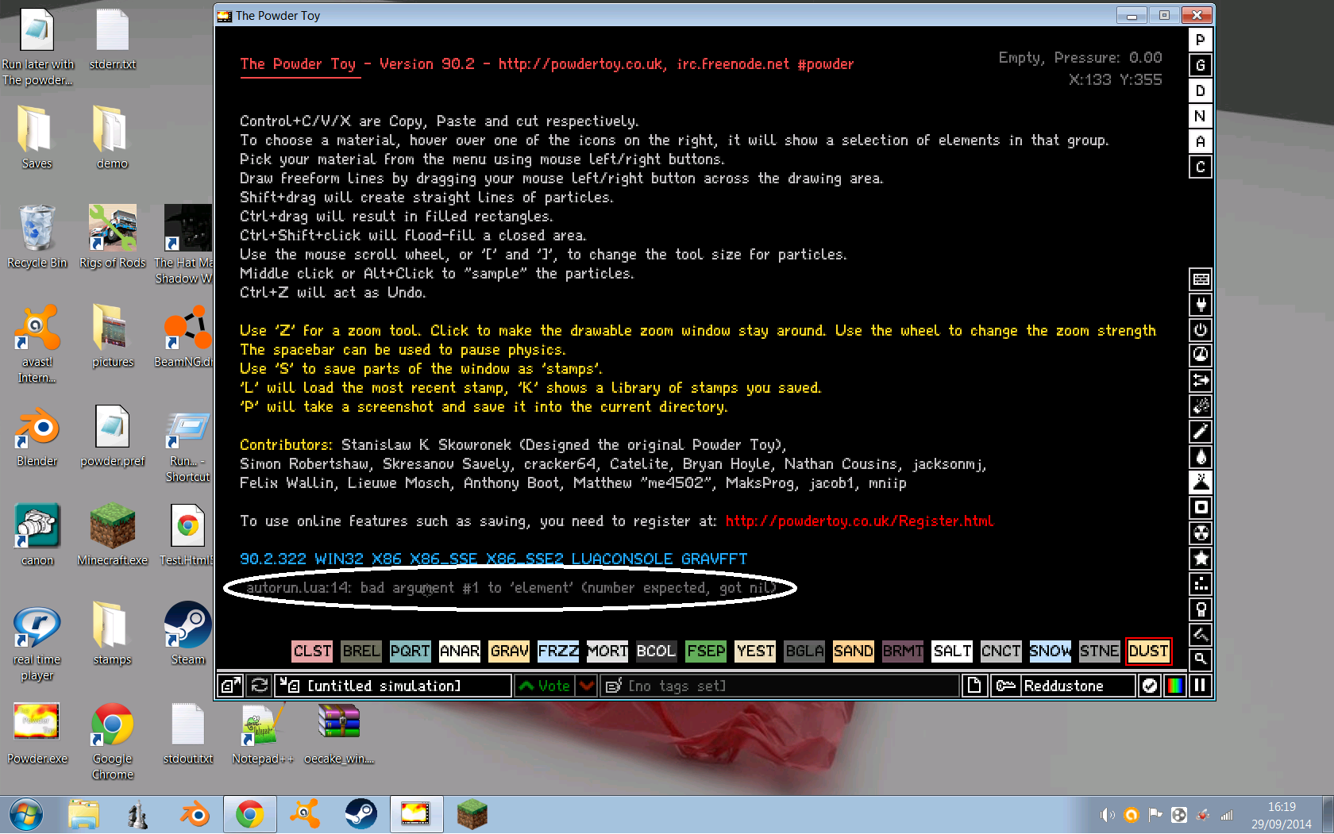Open the console with C button
Image resolution: width=1334 pixels, height=834 pixels.
(x=1201, y=167)
